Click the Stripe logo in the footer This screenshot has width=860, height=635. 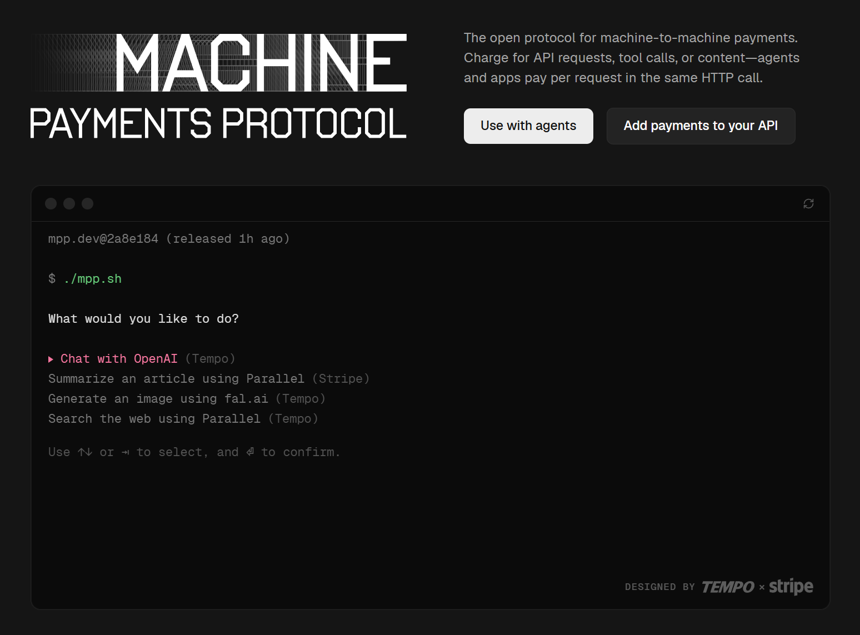pyautogui.click(x=791, y=586)
